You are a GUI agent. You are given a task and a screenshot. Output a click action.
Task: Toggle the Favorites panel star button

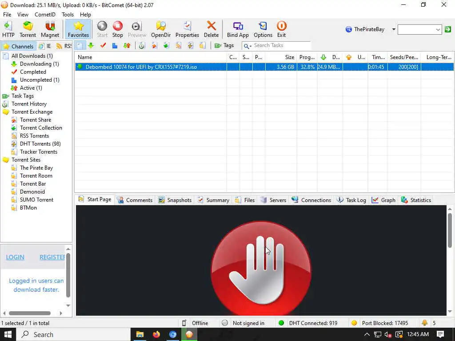click(x=78, y=29)
